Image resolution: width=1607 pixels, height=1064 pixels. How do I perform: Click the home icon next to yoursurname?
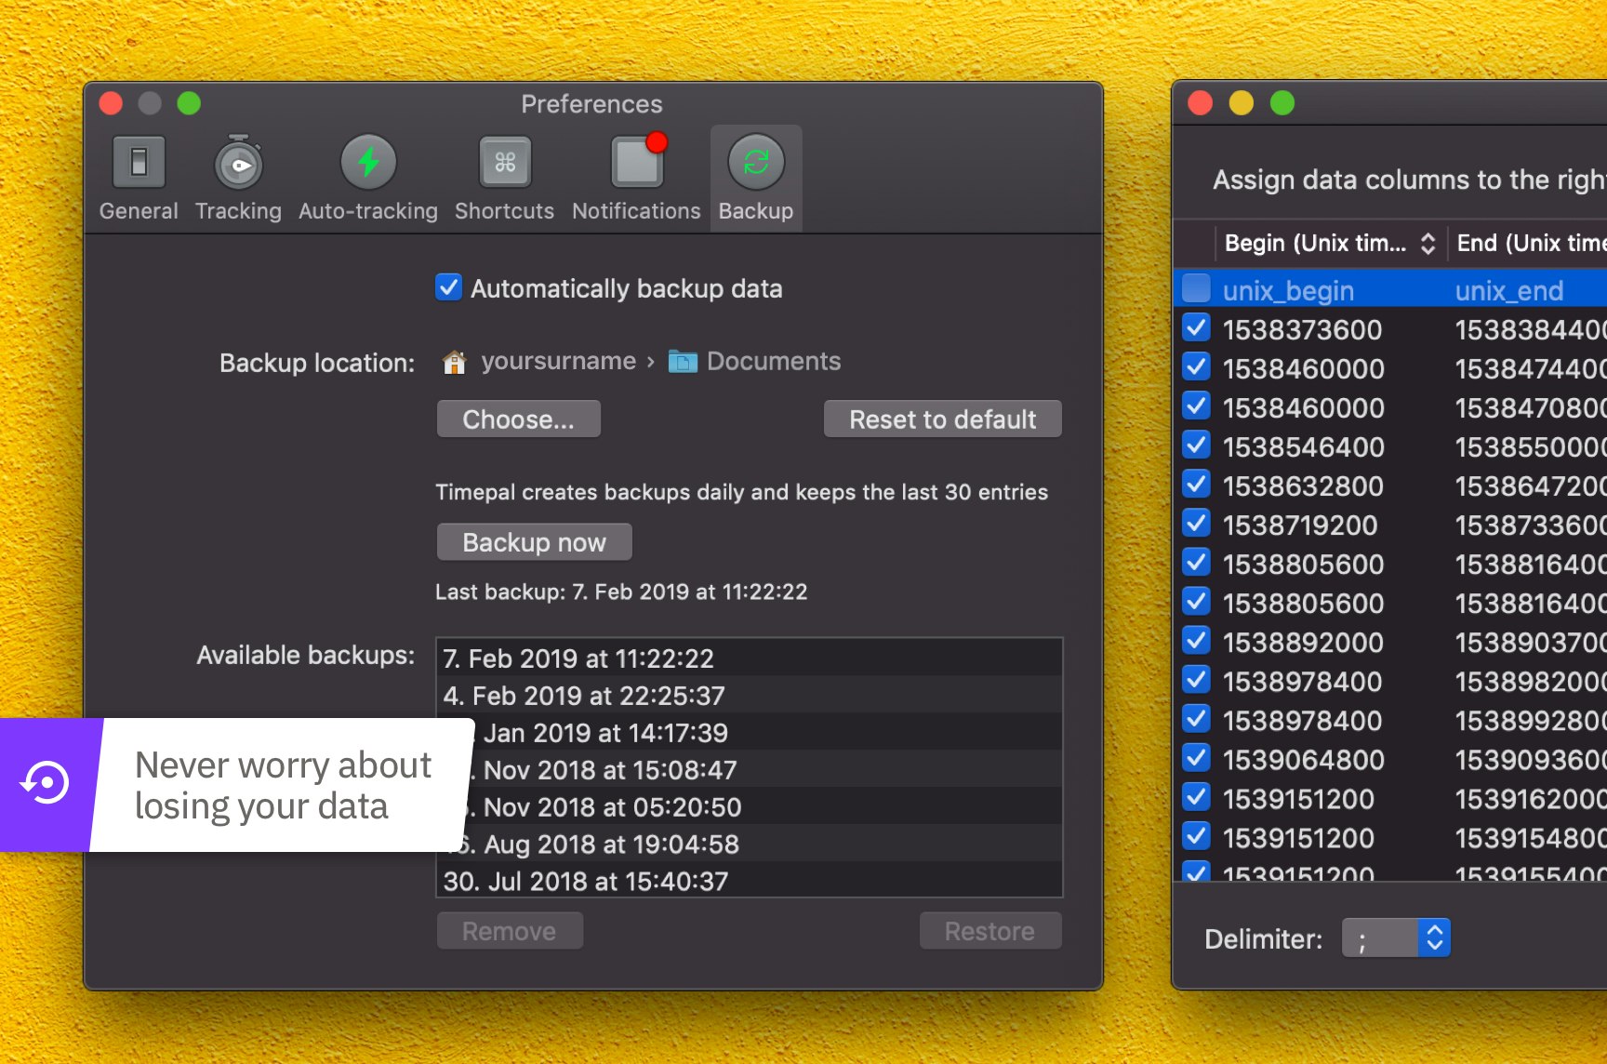click(455, 361)
